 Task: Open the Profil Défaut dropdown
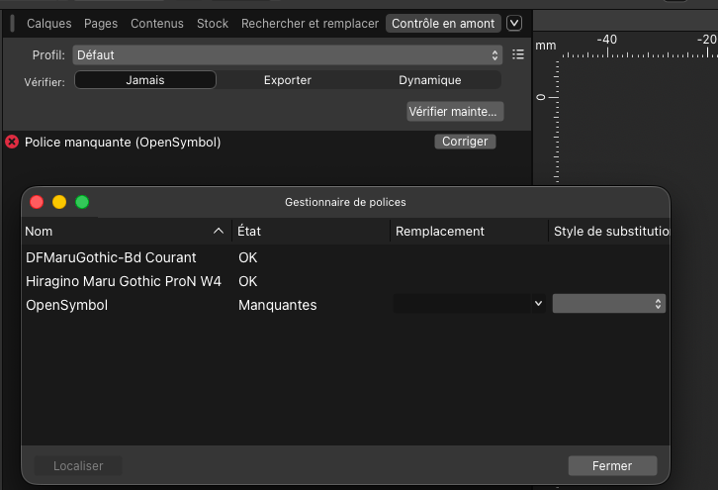[x=287, y=55]
